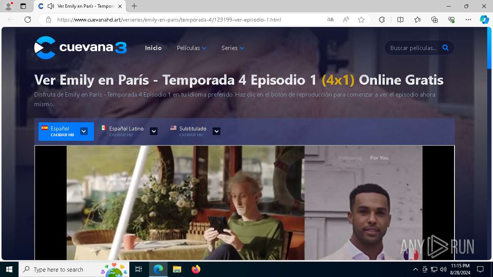Viewport: 493px width, 277px height.
Task: Open the tab actions menu icon
Action: [23, 6]
